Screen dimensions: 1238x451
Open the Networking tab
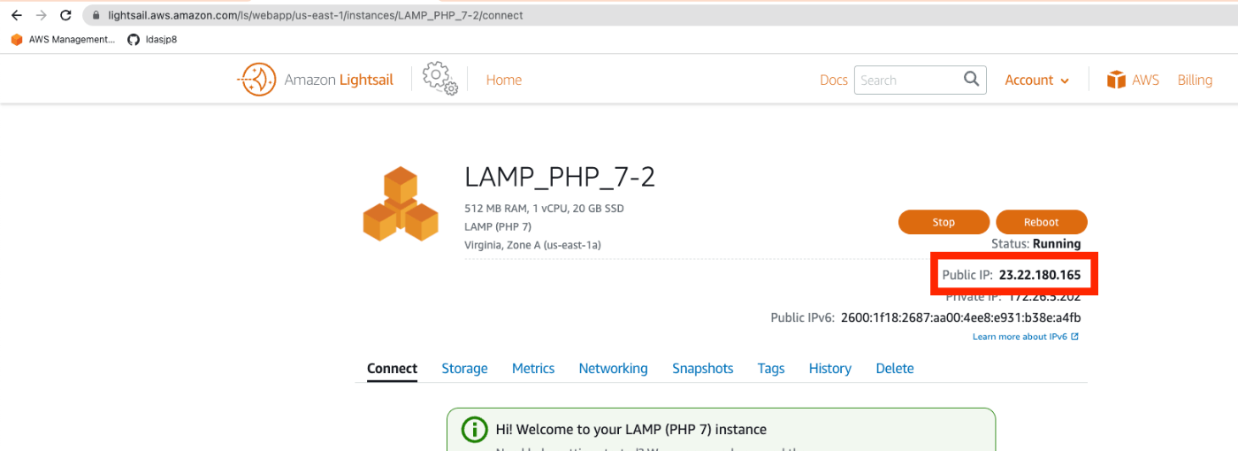coord(613,369)
